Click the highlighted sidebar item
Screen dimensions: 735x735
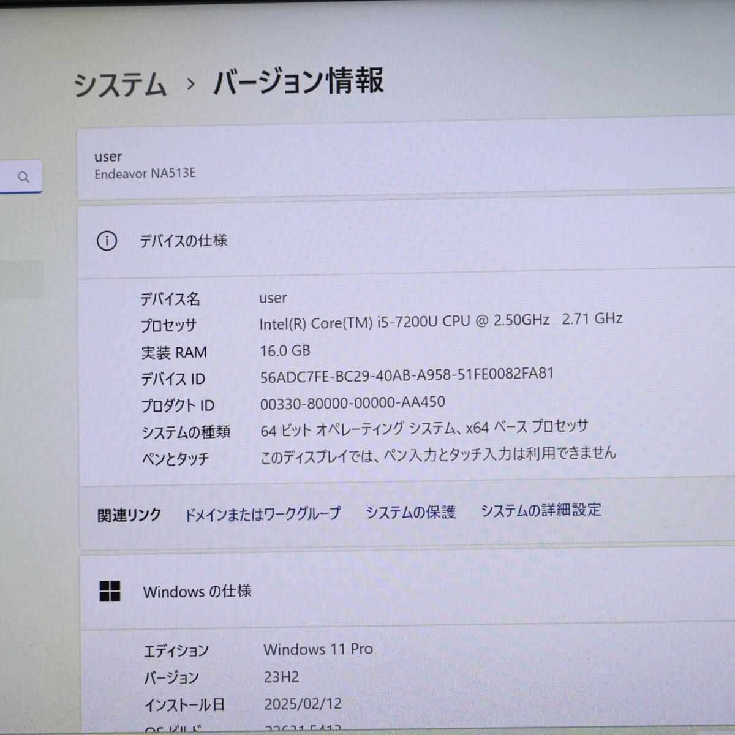(21, 279)
